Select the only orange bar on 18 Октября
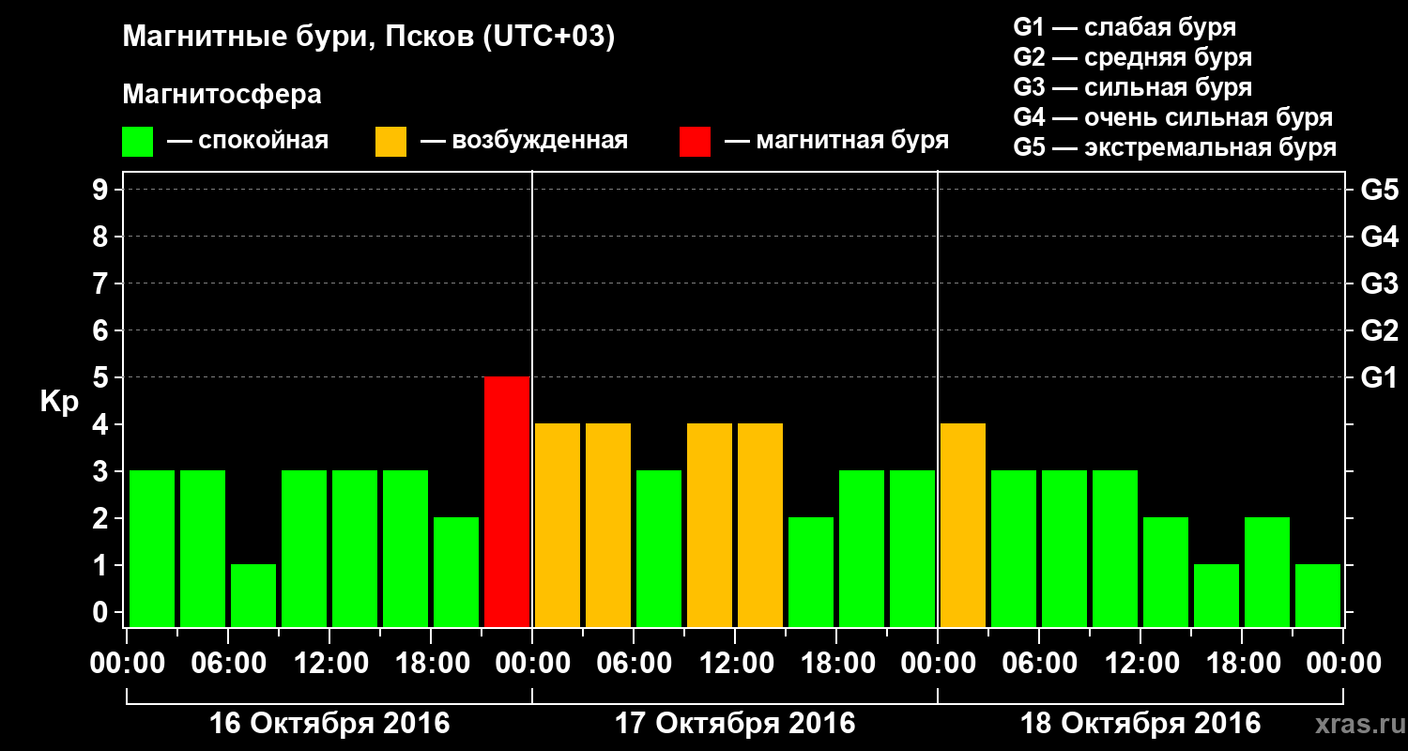Image resolution: width=1408 pixels, height=751 pixels. coord(963,525)
